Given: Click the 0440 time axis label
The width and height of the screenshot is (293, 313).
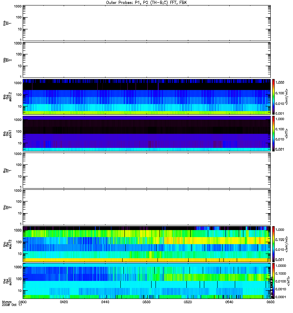Looking at the screenshot, I should (x=105, y=302).
